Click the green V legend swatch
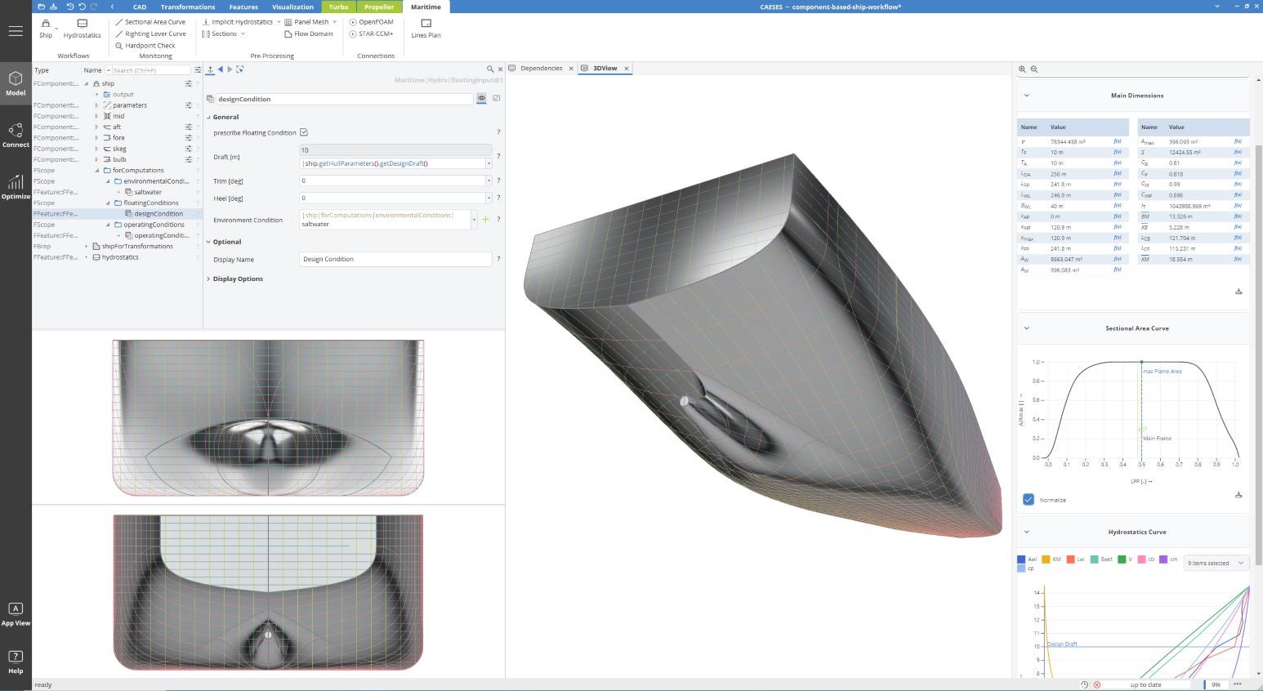This screenshot has width=1263, height=691. pos(1122,559)
